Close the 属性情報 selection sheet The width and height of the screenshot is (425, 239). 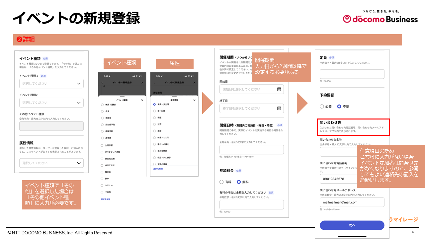195,100
